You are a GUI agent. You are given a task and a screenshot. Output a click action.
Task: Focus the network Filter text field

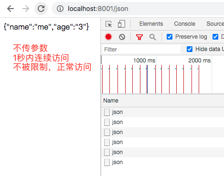click(x=141, y=49)
